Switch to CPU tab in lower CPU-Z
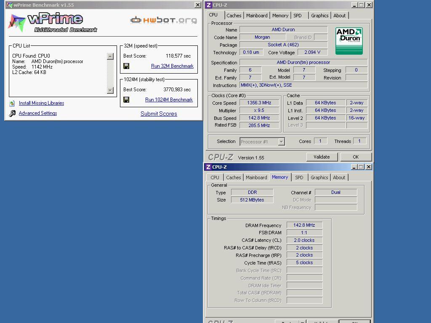 tap(215, 177)
